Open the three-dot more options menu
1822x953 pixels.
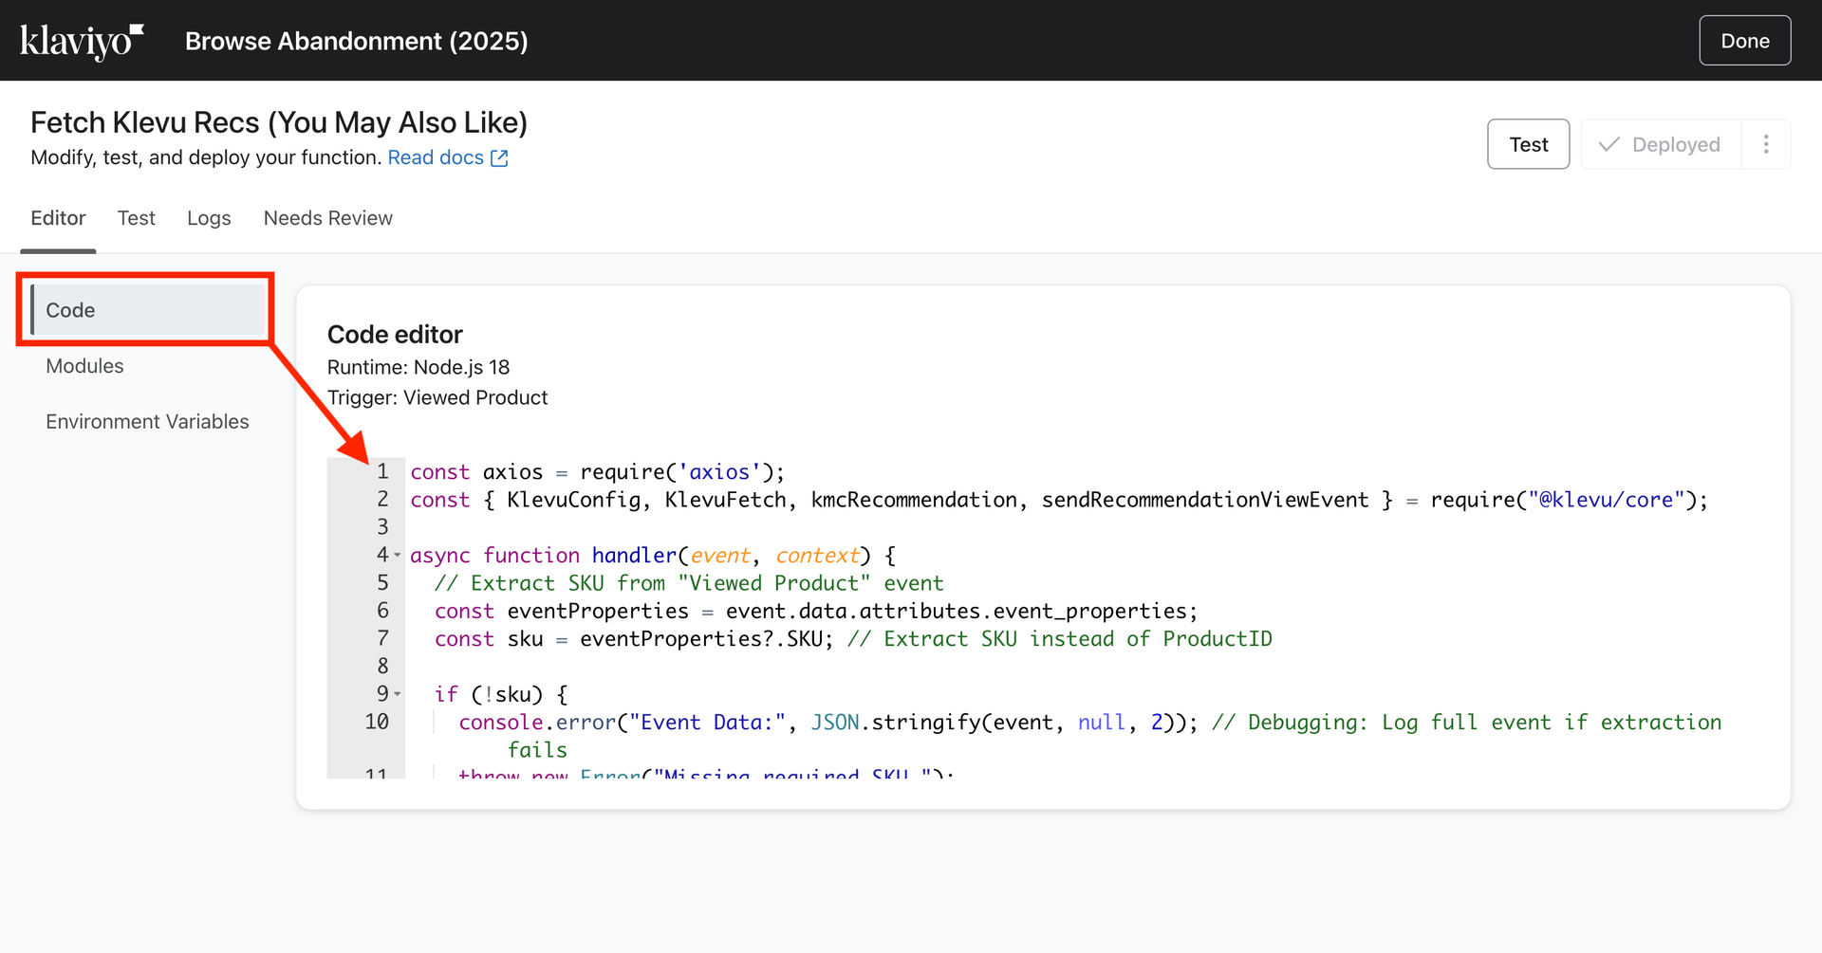pyautogui.click(x=1765, y=144)
